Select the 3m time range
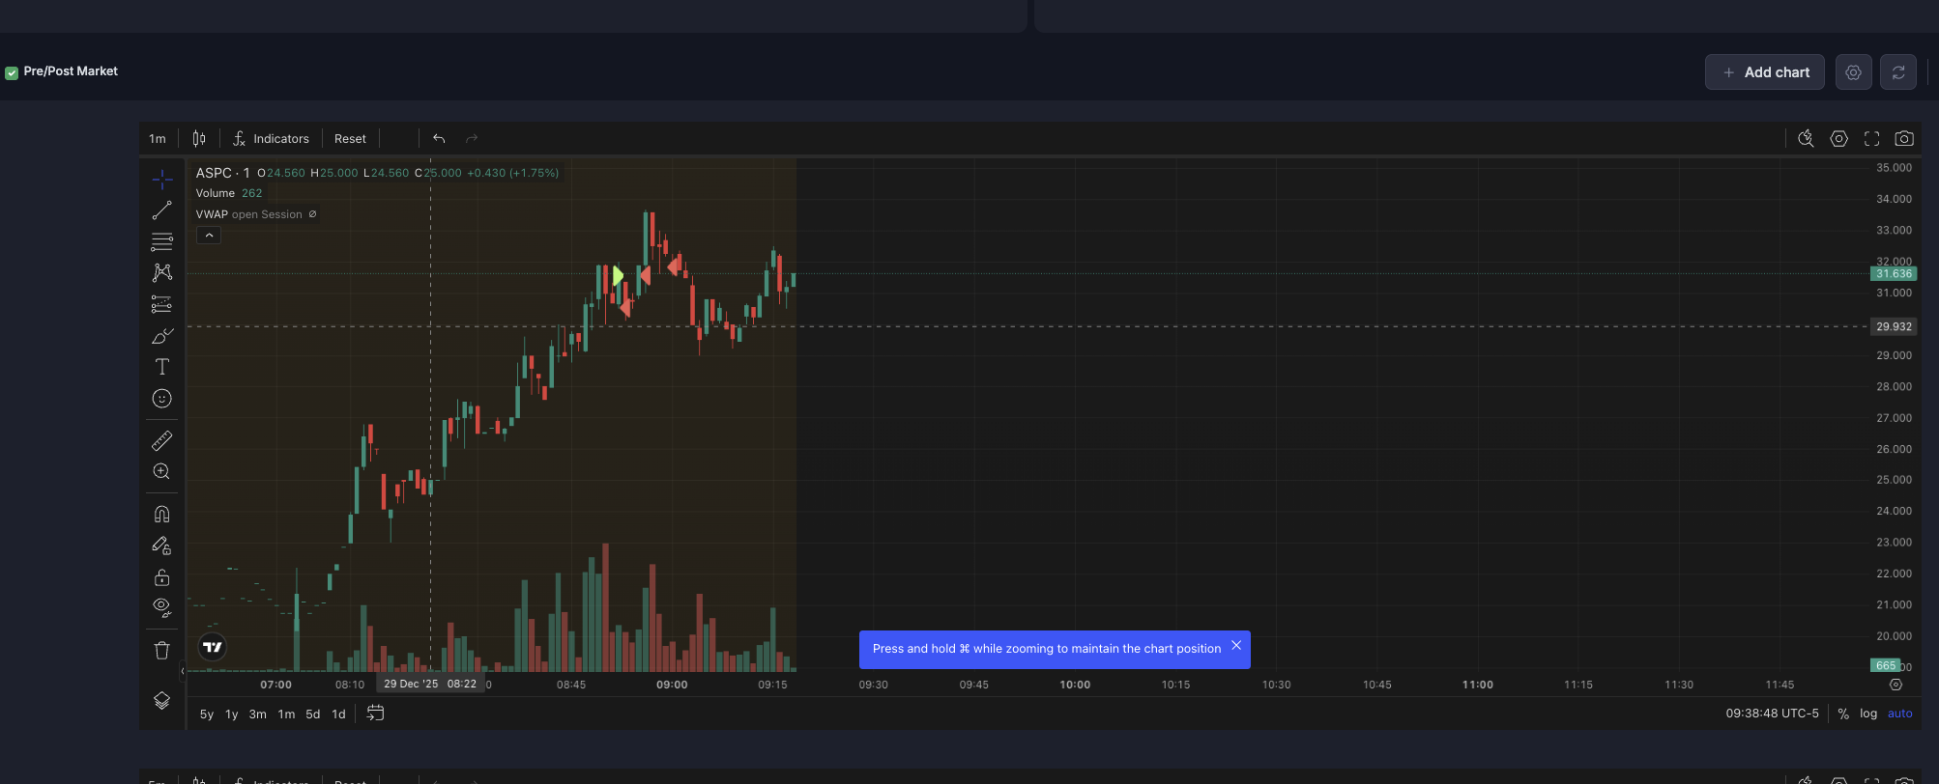Viewport: 1939px width, 784px height. [x=257, y=714]
